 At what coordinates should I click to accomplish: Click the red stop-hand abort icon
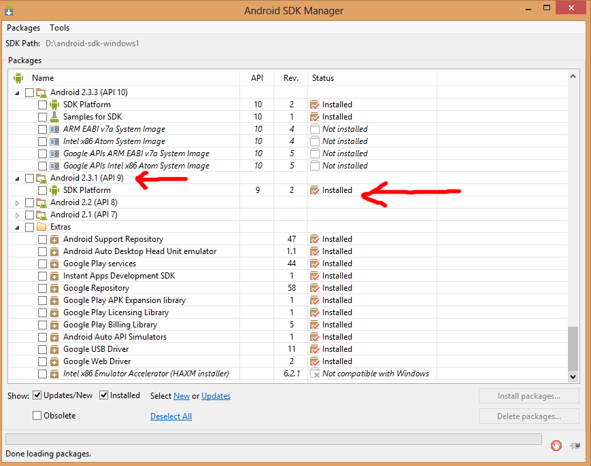coord(556,445)
